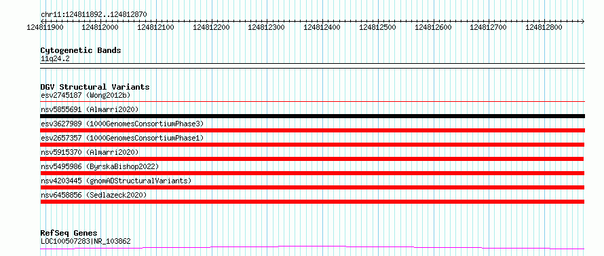
Task: Click the magenta LOC100507283 gene line
Action: [312, 246]
